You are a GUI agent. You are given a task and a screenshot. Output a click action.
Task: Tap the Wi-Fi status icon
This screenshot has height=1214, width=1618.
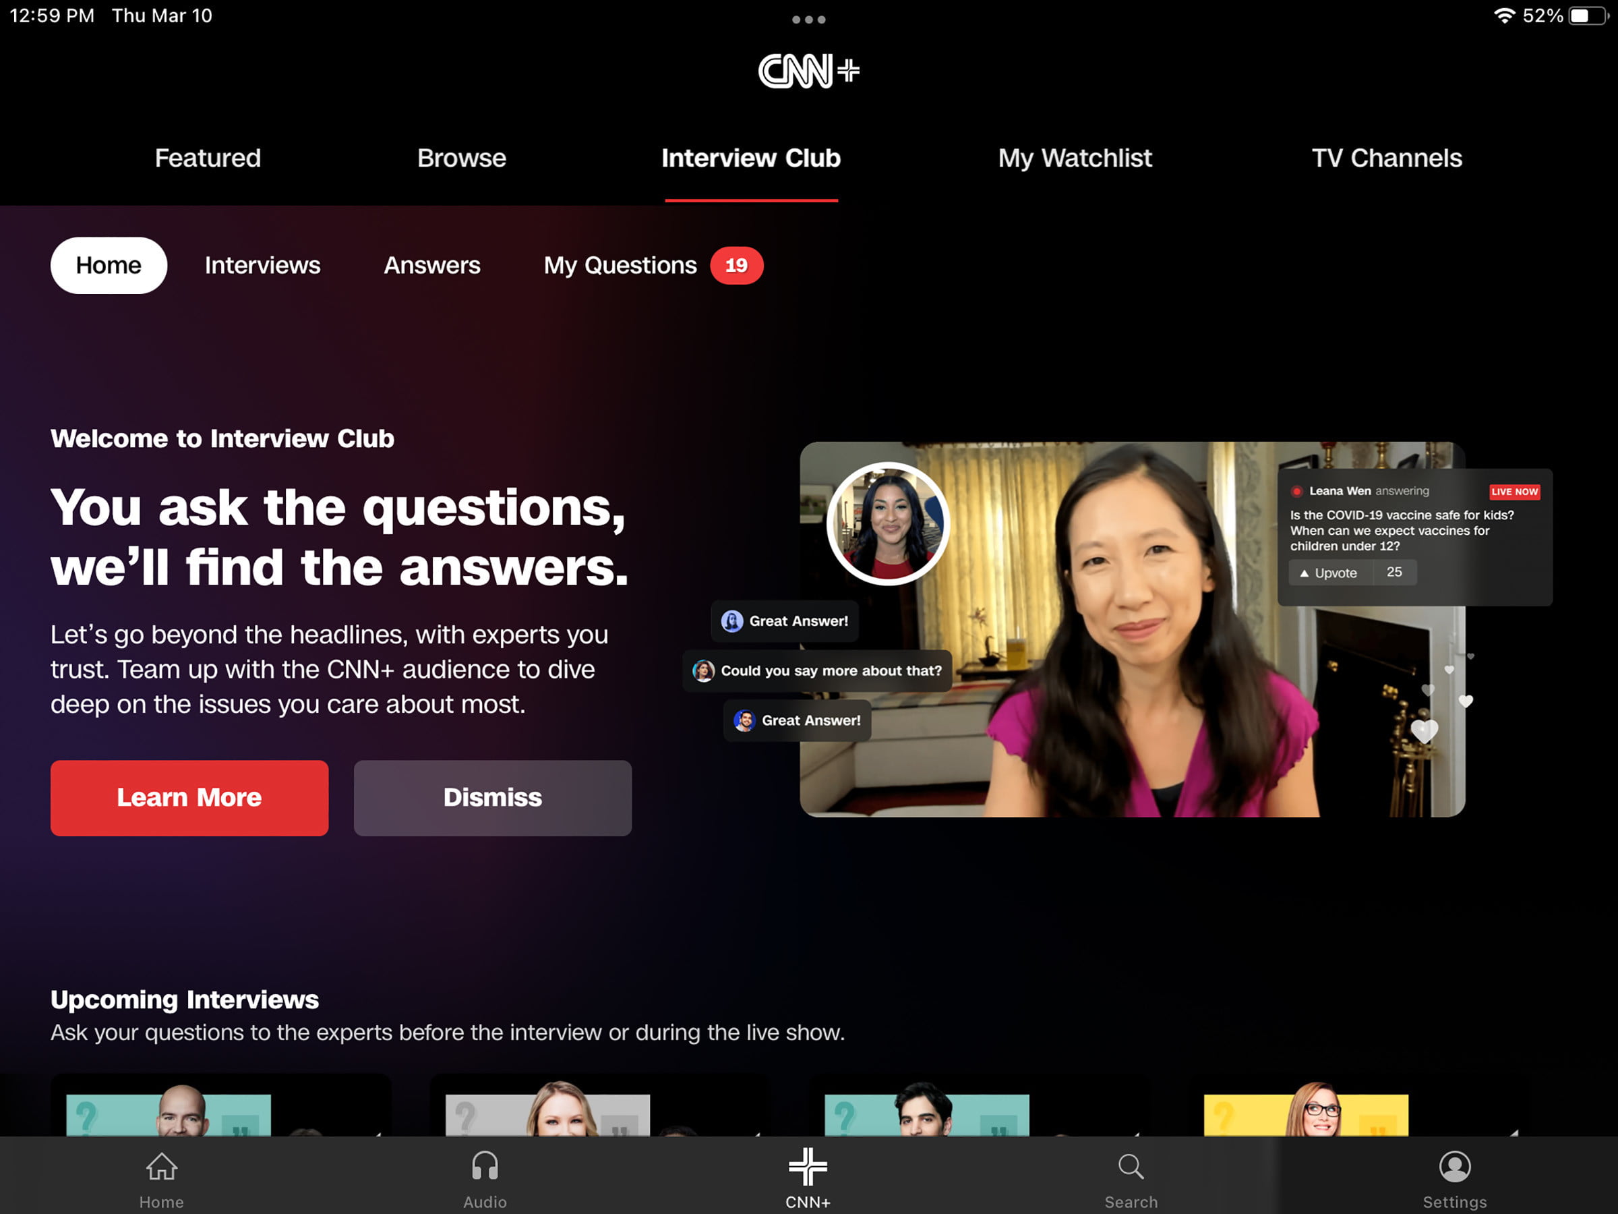[1504, 16]
